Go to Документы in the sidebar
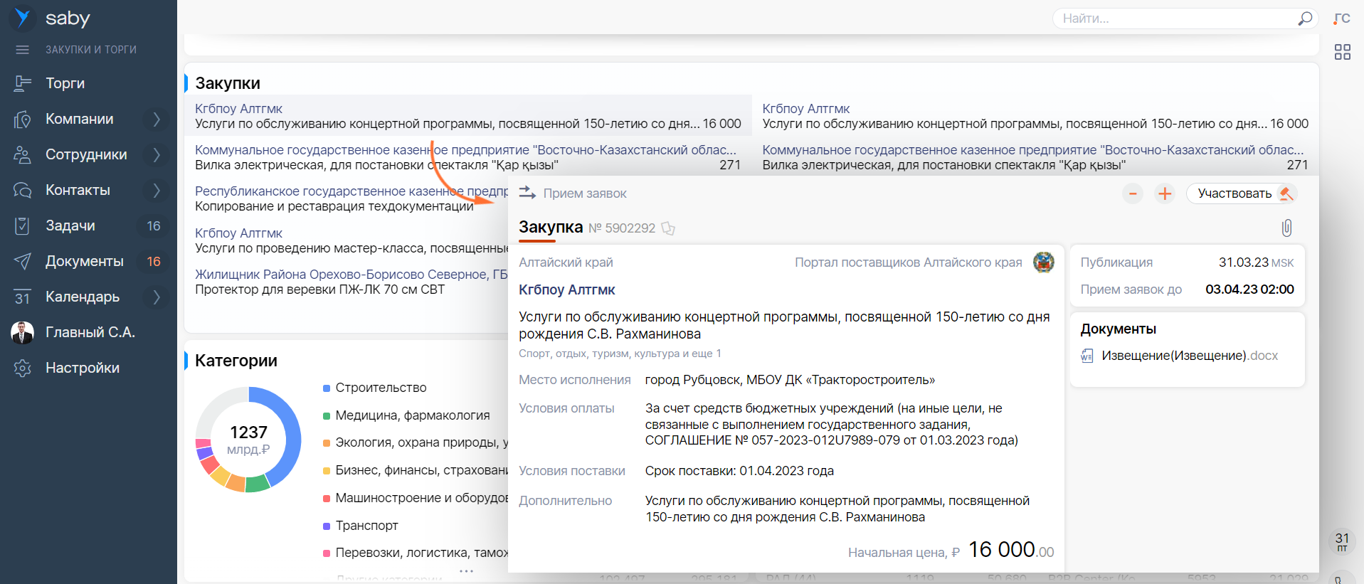The height and width of the screenshot is (584, 1364). 84,261
